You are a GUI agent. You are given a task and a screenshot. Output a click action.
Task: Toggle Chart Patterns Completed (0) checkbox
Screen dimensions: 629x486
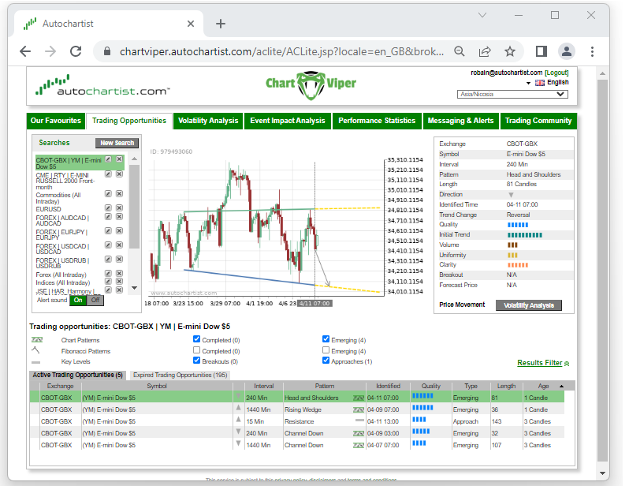pos(196,339)
